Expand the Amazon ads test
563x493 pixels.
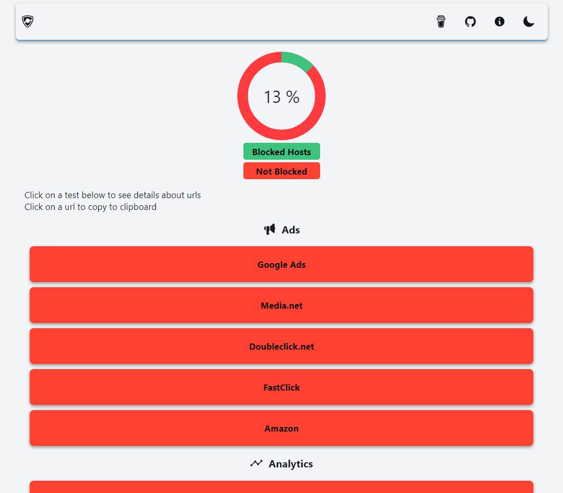pyautogui.click(x=281, y=428)
